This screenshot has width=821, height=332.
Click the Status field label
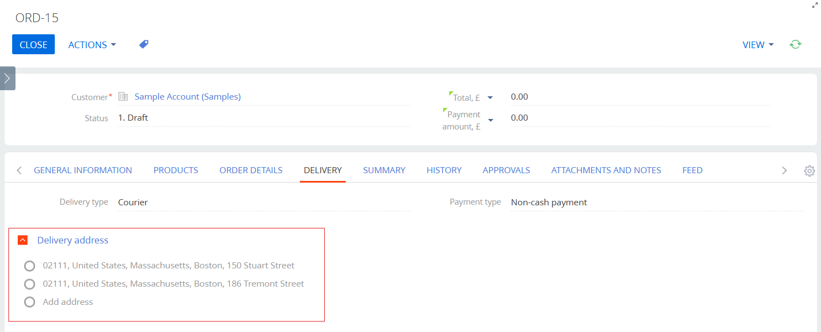96,118
